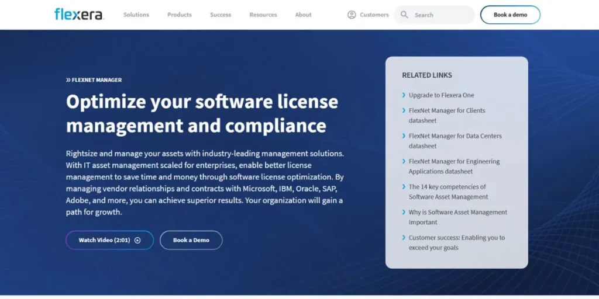Click the Optimize your software license headline

[202, 114]
